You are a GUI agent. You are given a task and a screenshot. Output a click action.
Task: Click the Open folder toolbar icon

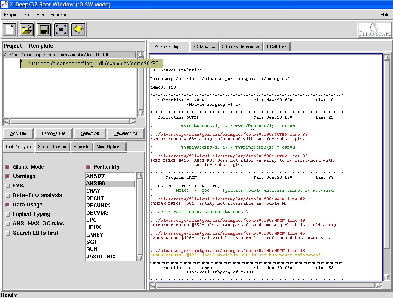pyautogui.click(x=27, y=30)
